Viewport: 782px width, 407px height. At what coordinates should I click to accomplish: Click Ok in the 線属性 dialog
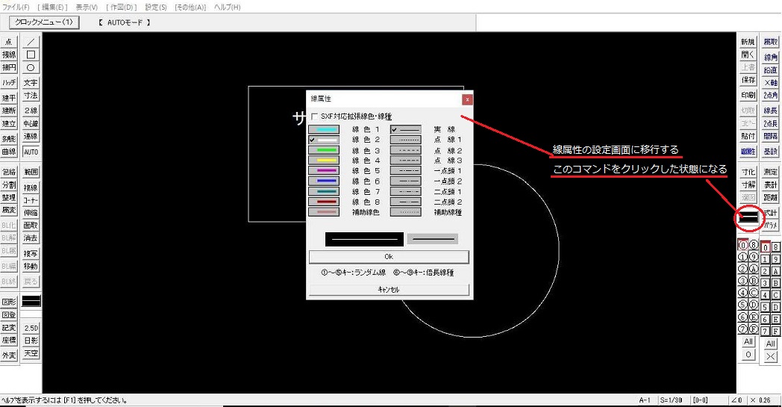389,257
